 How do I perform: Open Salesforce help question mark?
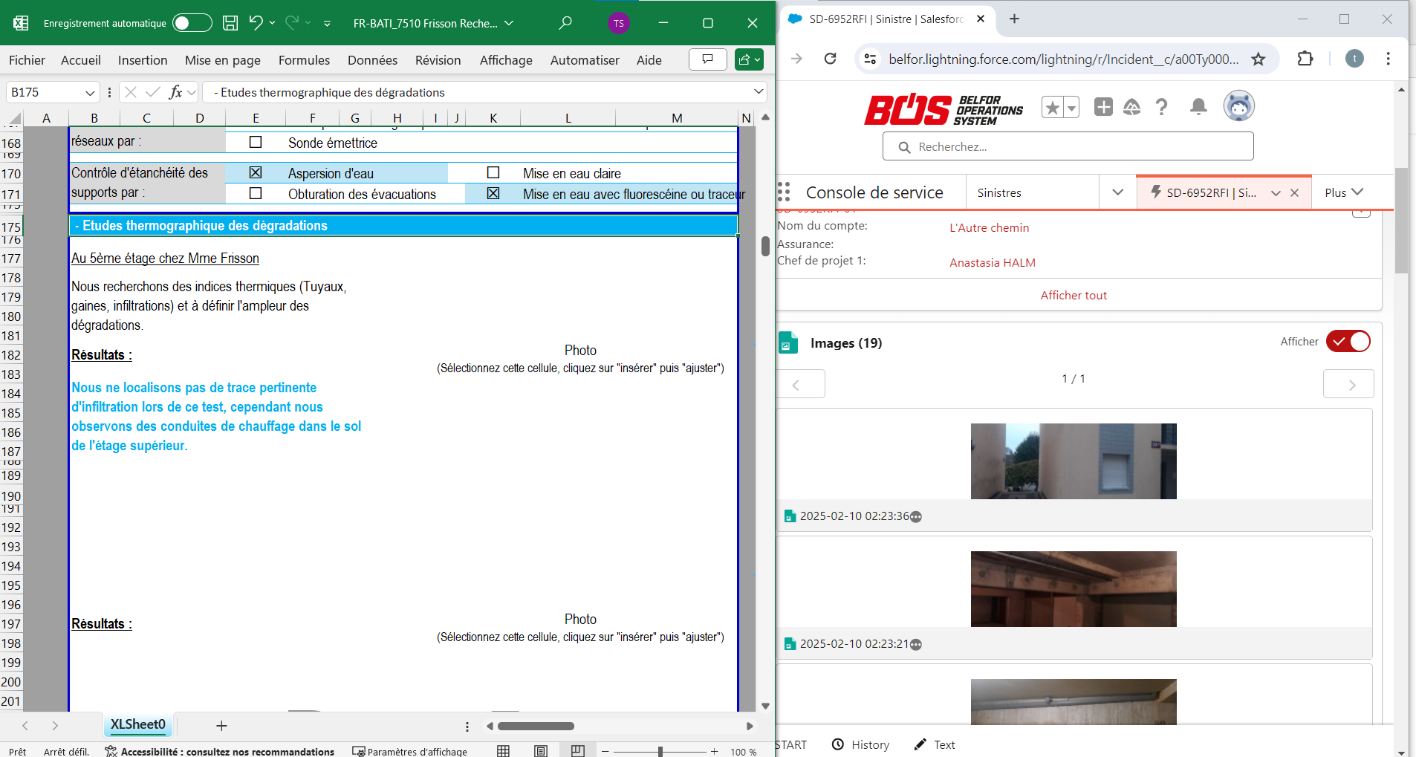point(1162,107)
